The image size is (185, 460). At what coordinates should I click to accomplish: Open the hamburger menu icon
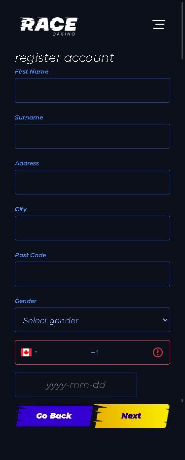159,24
